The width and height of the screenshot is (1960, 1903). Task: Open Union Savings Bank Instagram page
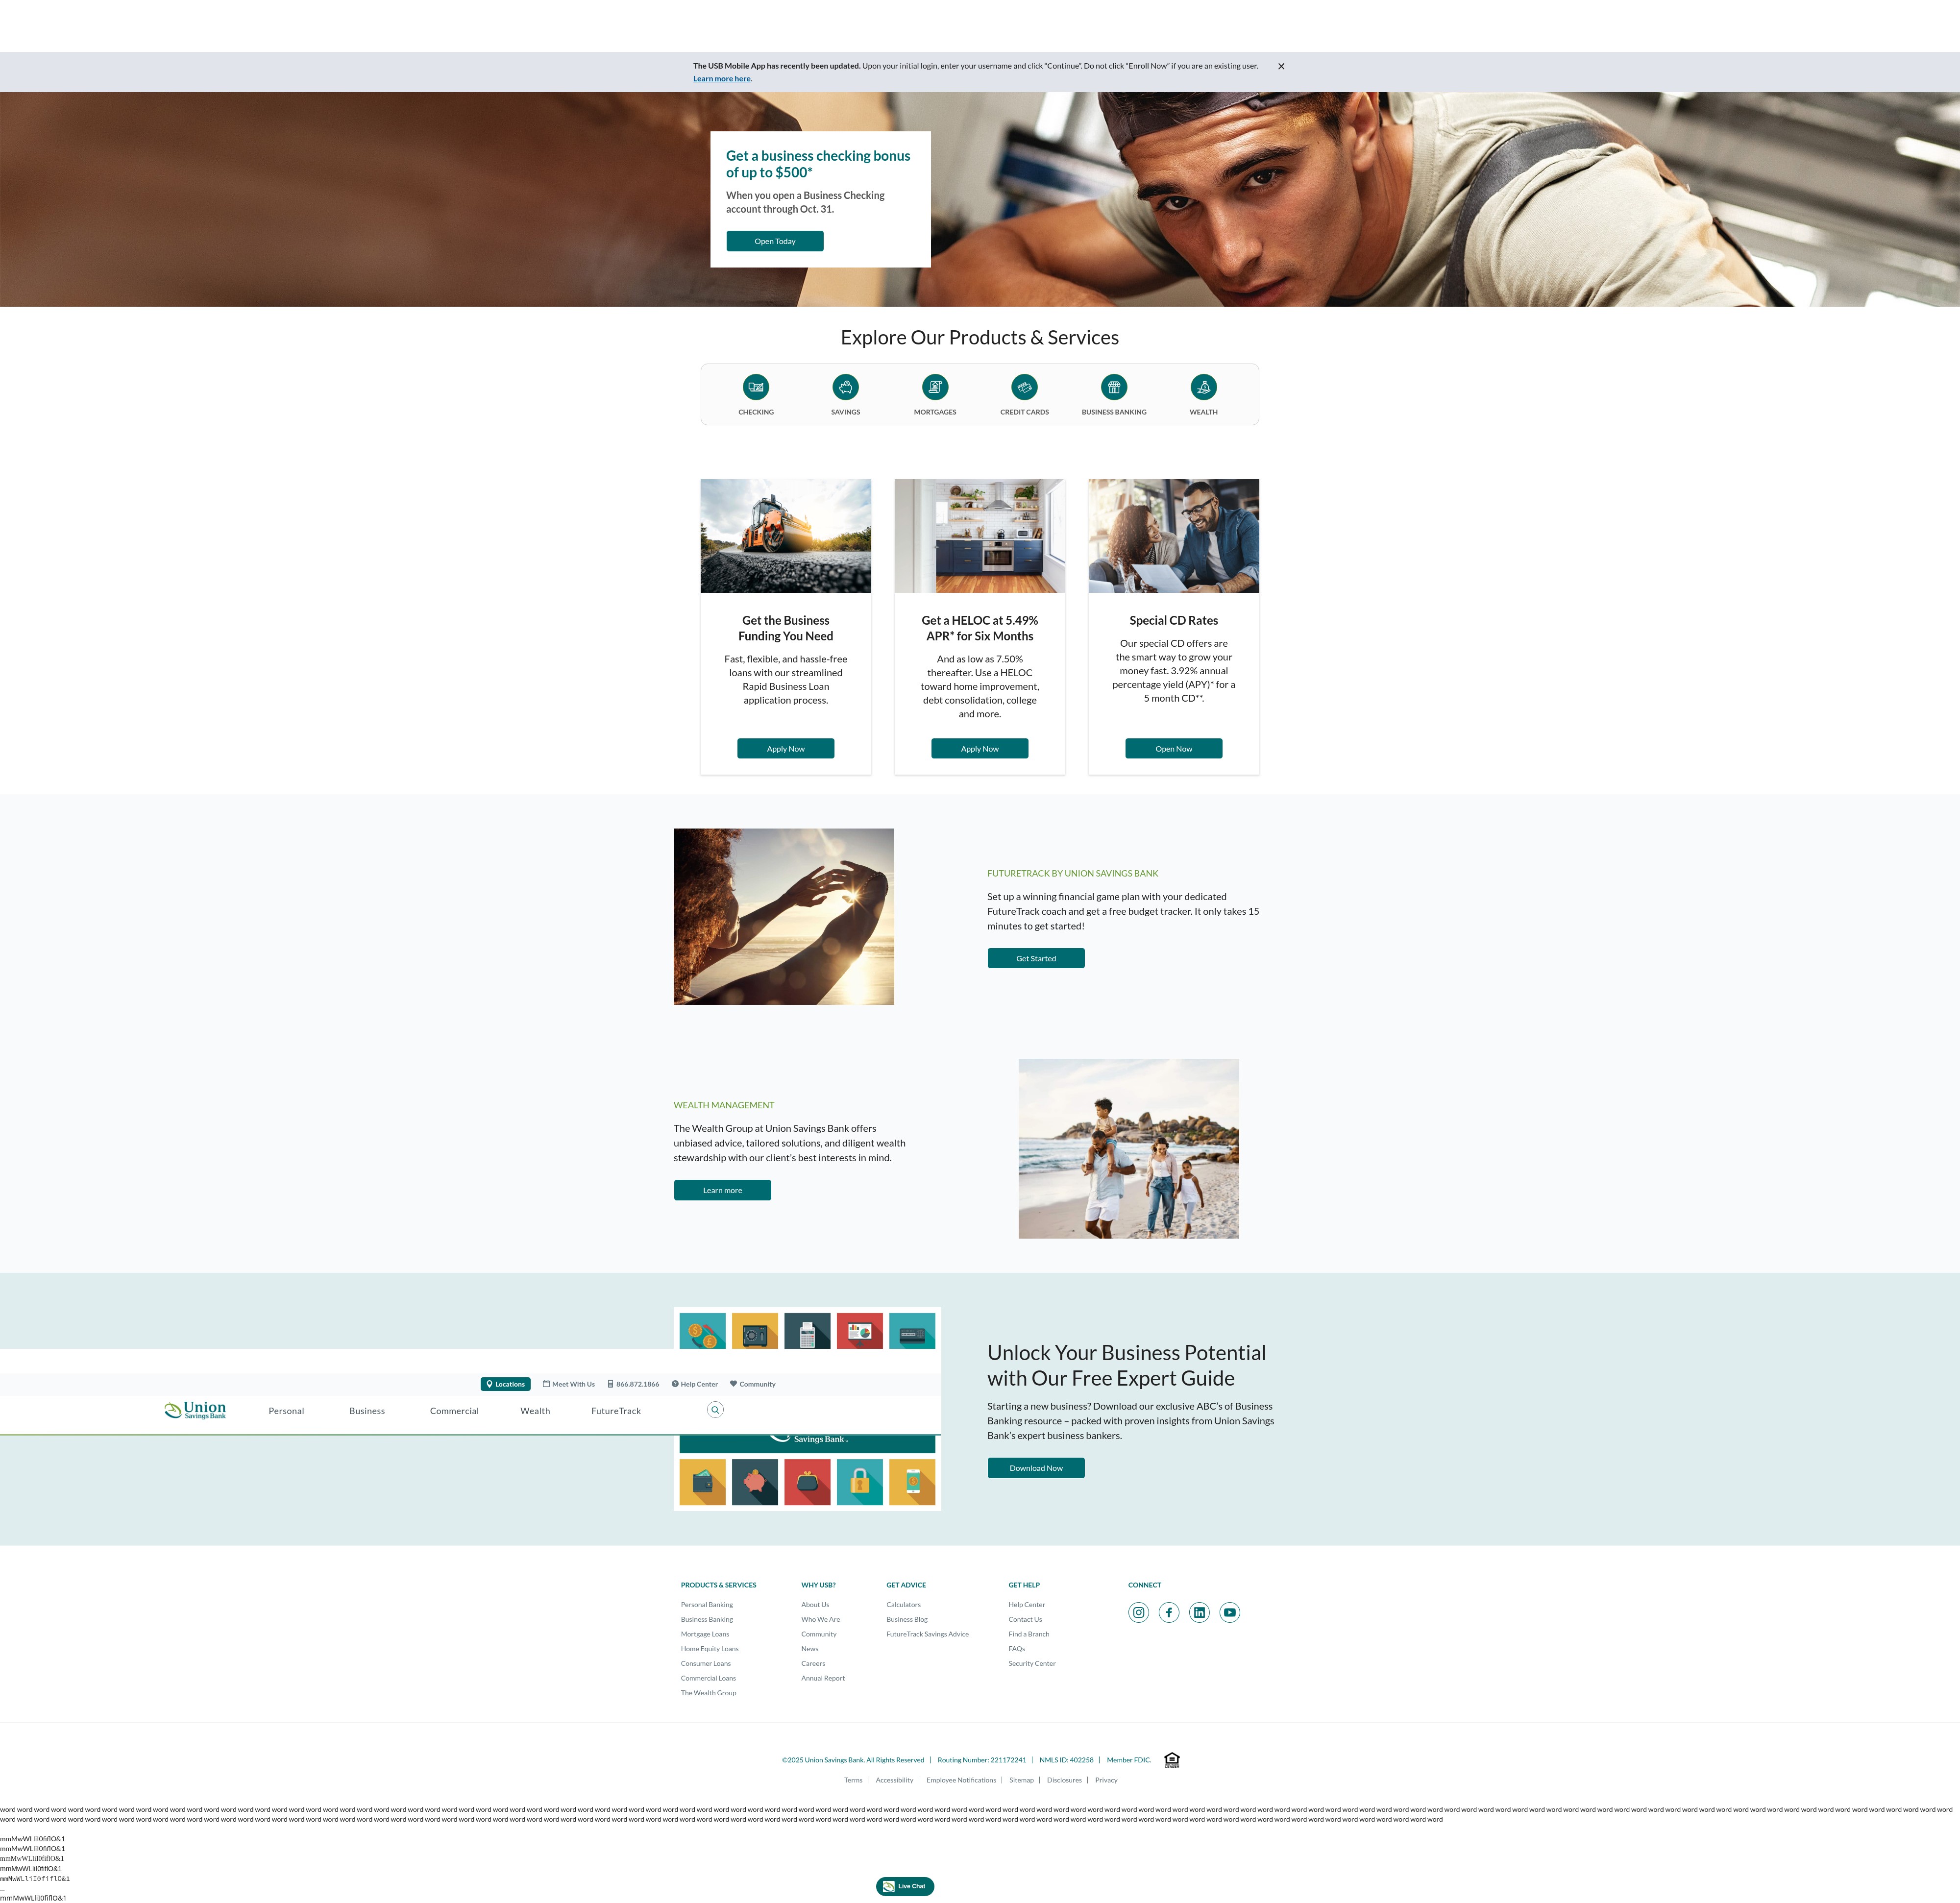coord(1138,1612)
